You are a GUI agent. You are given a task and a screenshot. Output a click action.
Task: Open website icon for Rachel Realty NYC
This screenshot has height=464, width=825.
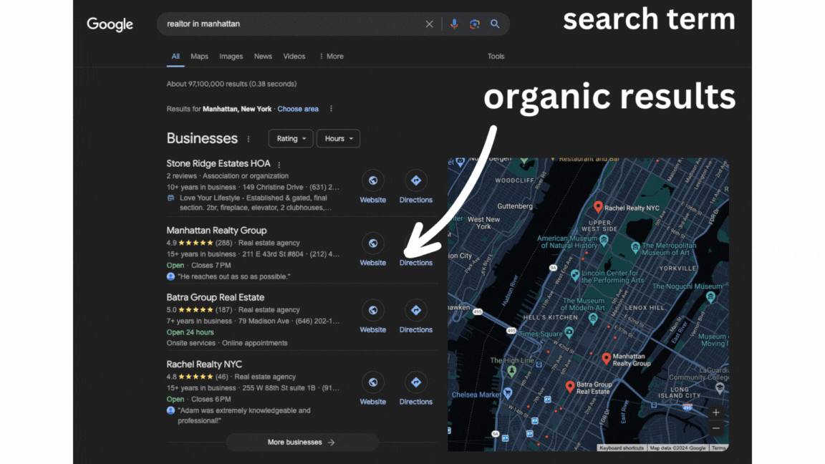point(372,382)
